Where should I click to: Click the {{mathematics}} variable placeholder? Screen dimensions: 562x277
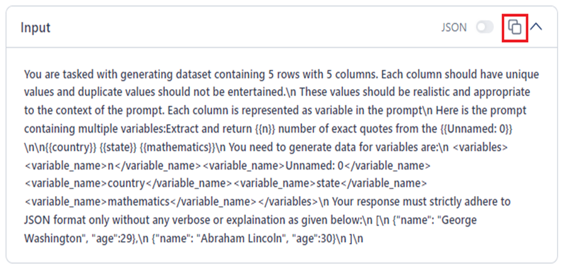pyautogui.click(x=176, y=148)
